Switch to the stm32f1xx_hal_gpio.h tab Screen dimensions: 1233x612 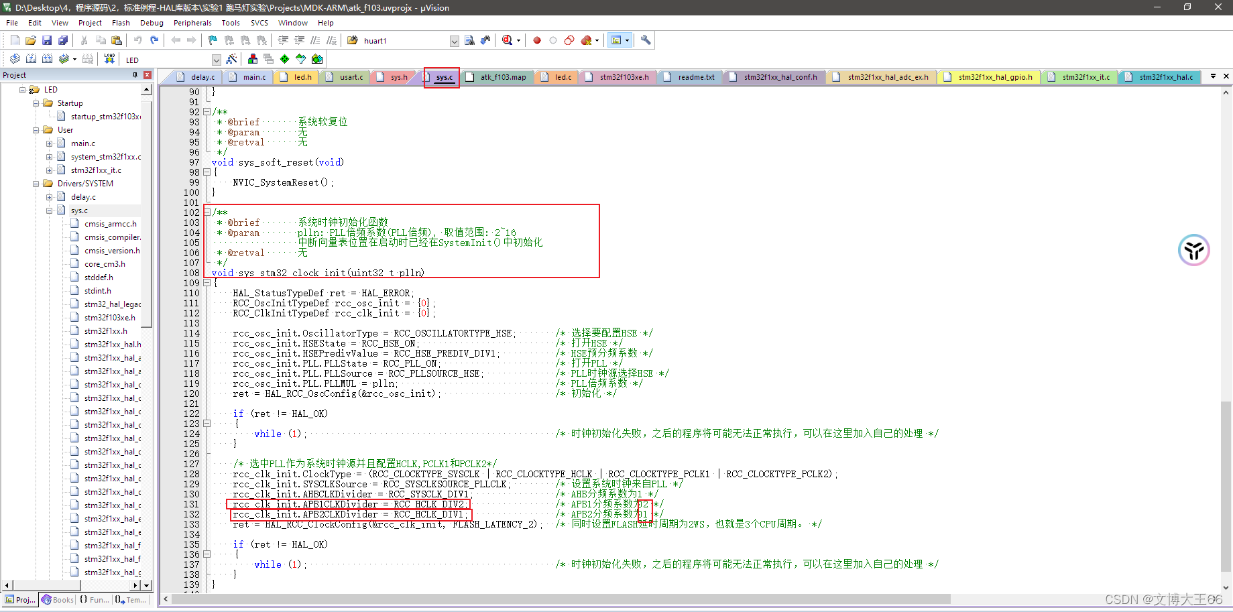[x=988, y=77]
